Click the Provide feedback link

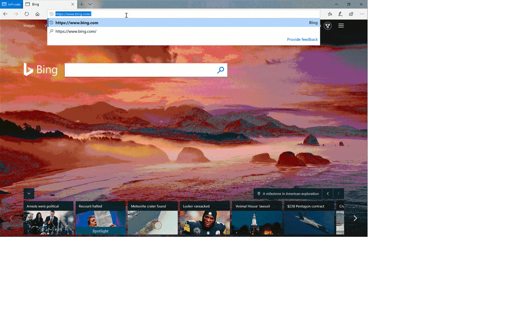302,39
